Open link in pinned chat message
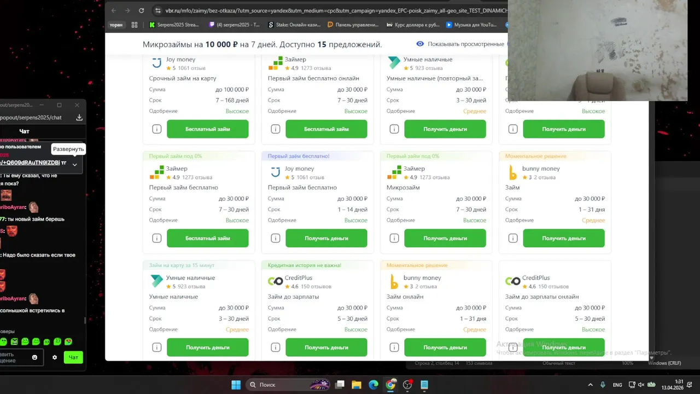This screenshot has height=394, width=700. (x=30, y=163)
